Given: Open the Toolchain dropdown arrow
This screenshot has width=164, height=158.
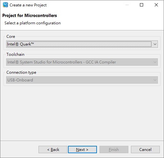Looking at the screenshot, I should [x=155, y=62].
